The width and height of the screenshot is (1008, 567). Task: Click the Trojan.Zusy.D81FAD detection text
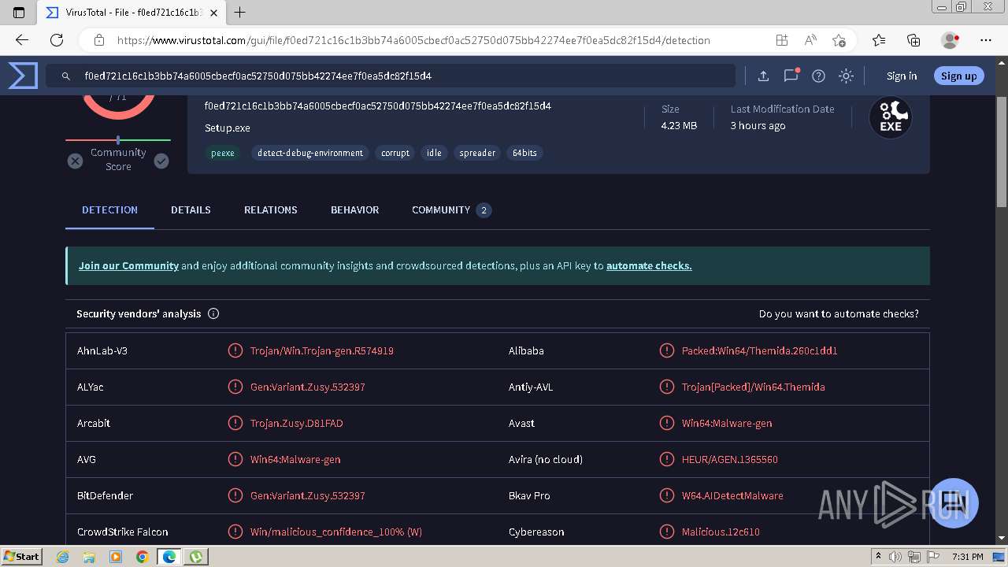click(297, 423)
